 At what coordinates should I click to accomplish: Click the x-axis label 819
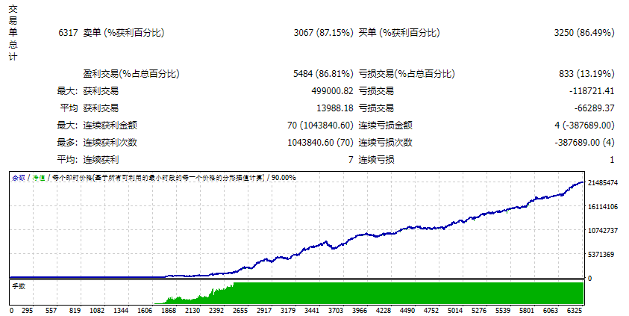75,310
